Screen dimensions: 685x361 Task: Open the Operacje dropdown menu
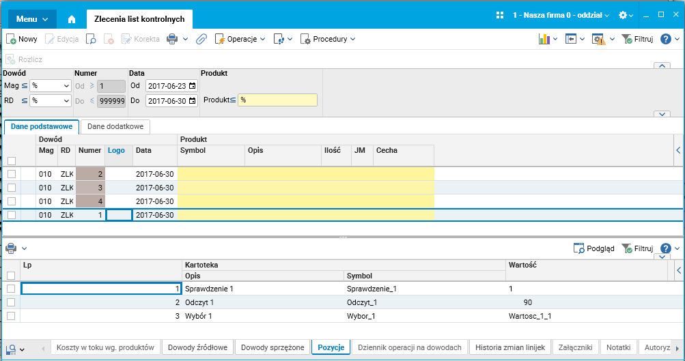(240, 40)
